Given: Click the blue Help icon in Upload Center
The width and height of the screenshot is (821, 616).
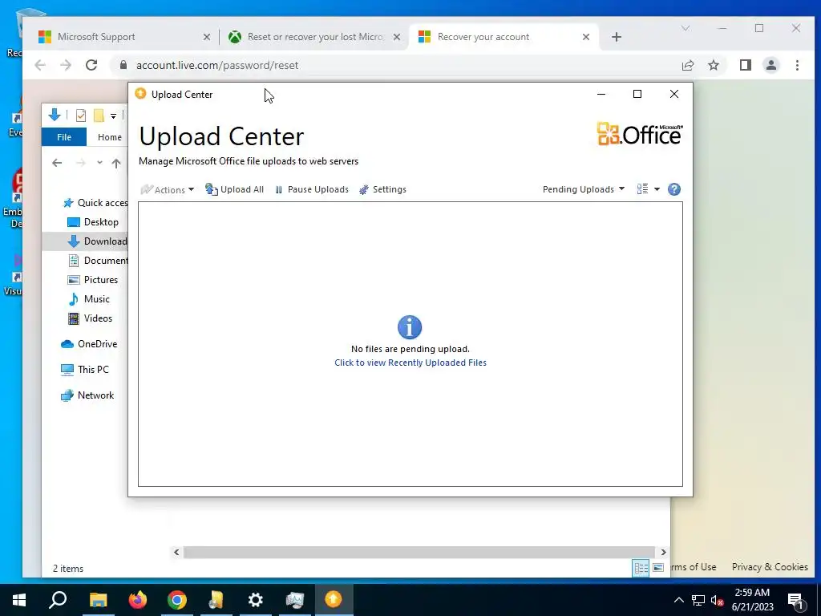Looking at the screenshot, I should [x=674, y=189].
